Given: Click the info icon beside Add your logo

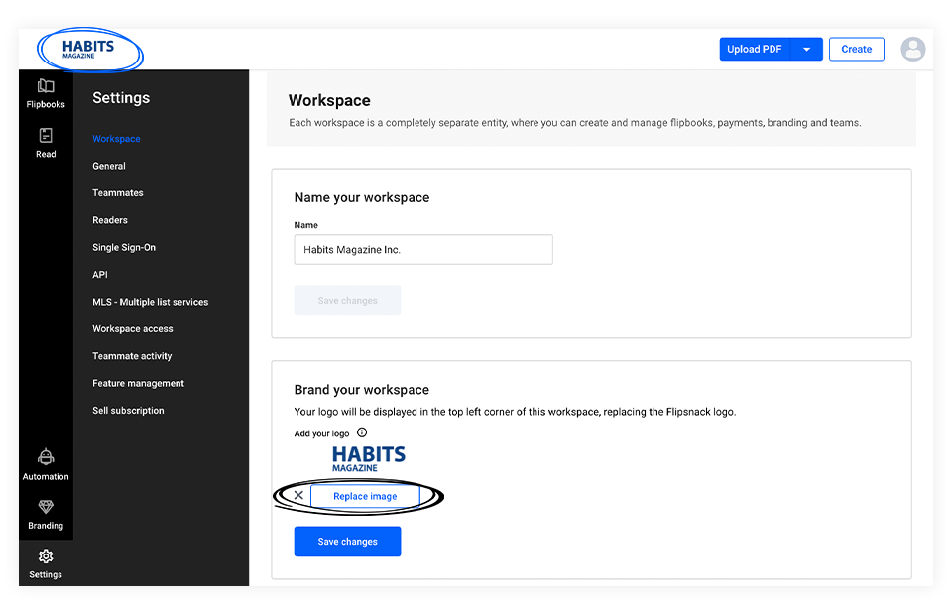Looking at the screenshot, I should click(x=362, y=432).
